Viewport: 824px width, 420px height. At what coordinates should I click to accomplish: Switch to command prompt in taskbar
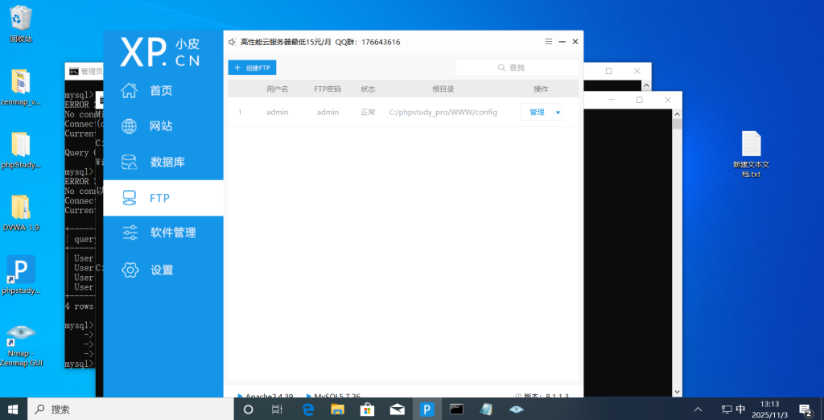[456, 409]
